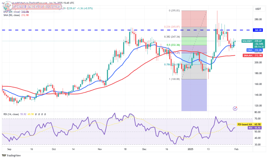Click the Fibonacci 0.236 (265.87) level label
The image size is (268, 159).
click(172, 27)
